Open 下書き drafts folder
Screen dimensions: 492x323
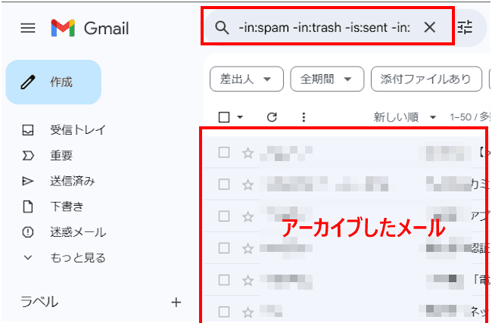pos(53,207)
